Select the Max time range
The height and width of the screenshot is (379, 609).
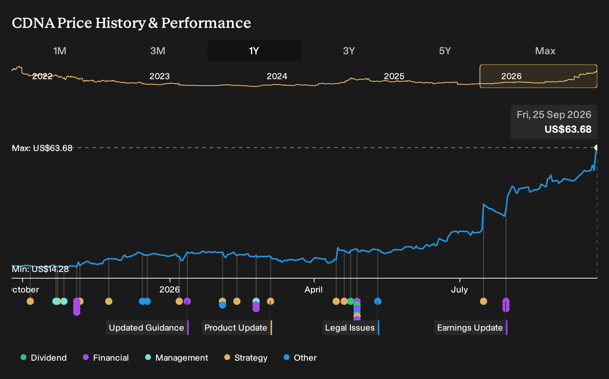tap(545, 51)
